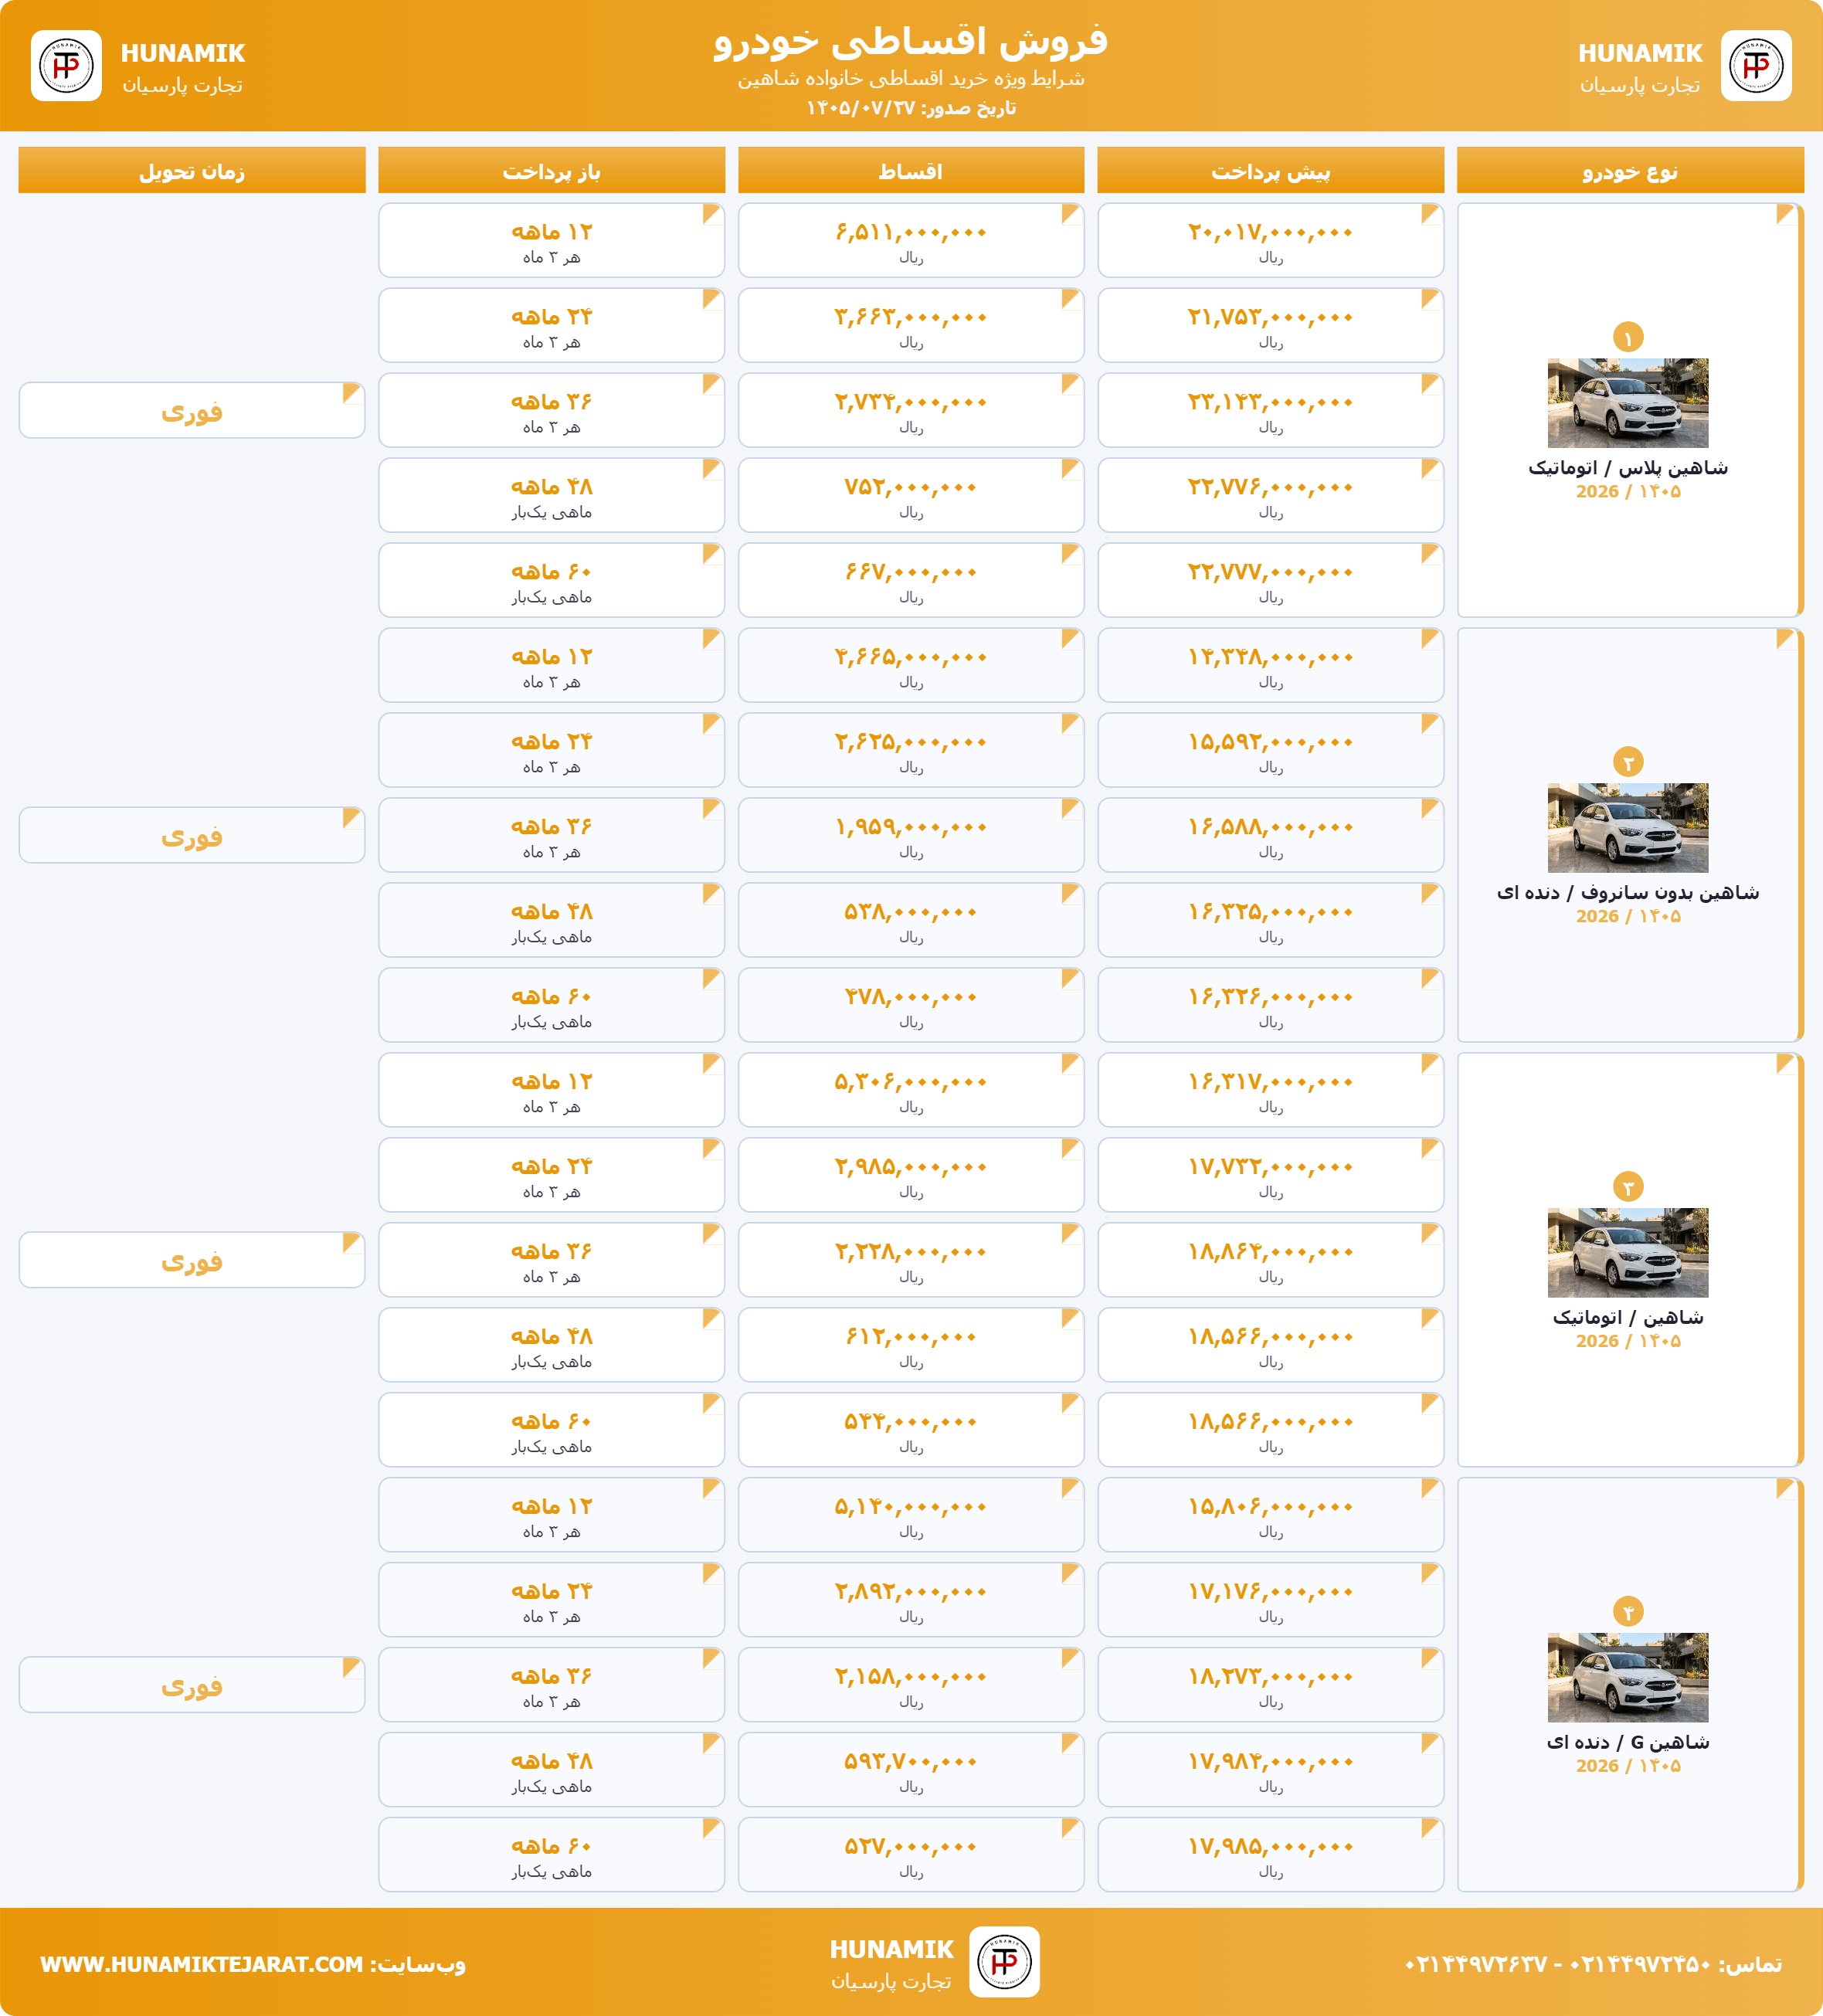This screenshot has height=2016, width=1823.
Task: Click the contact phone number ۰۲۱۴۴۹۷۲۶۲۷ in footer
Action: point(1476,1964)
